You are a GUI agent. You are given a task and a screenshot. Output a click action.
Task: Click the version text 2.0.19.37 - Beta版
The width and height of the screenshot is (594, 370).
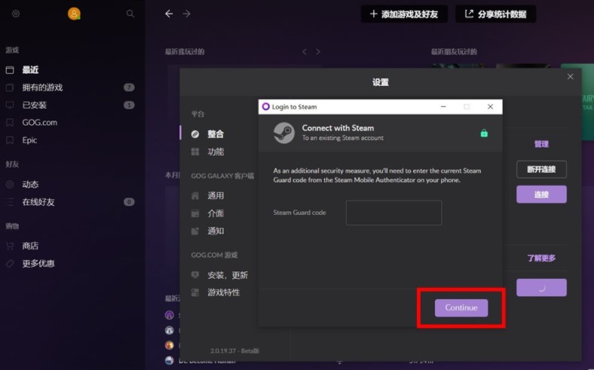[x=235, y=350]
